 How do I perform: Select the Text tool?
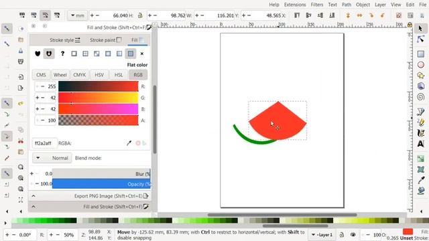pos(421,144)
